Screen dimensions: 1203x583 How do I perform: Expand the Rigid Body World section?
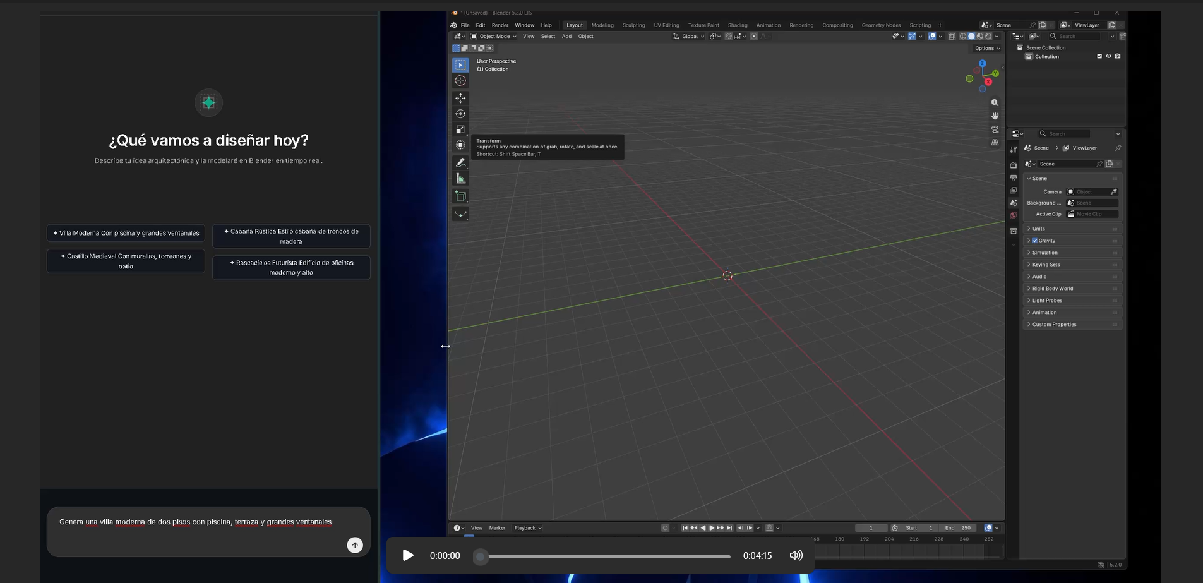tap(1072, 289)
